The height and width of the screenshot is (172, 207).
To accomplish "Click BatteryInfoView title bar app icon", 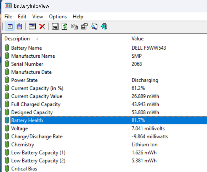I will point(8,6).
